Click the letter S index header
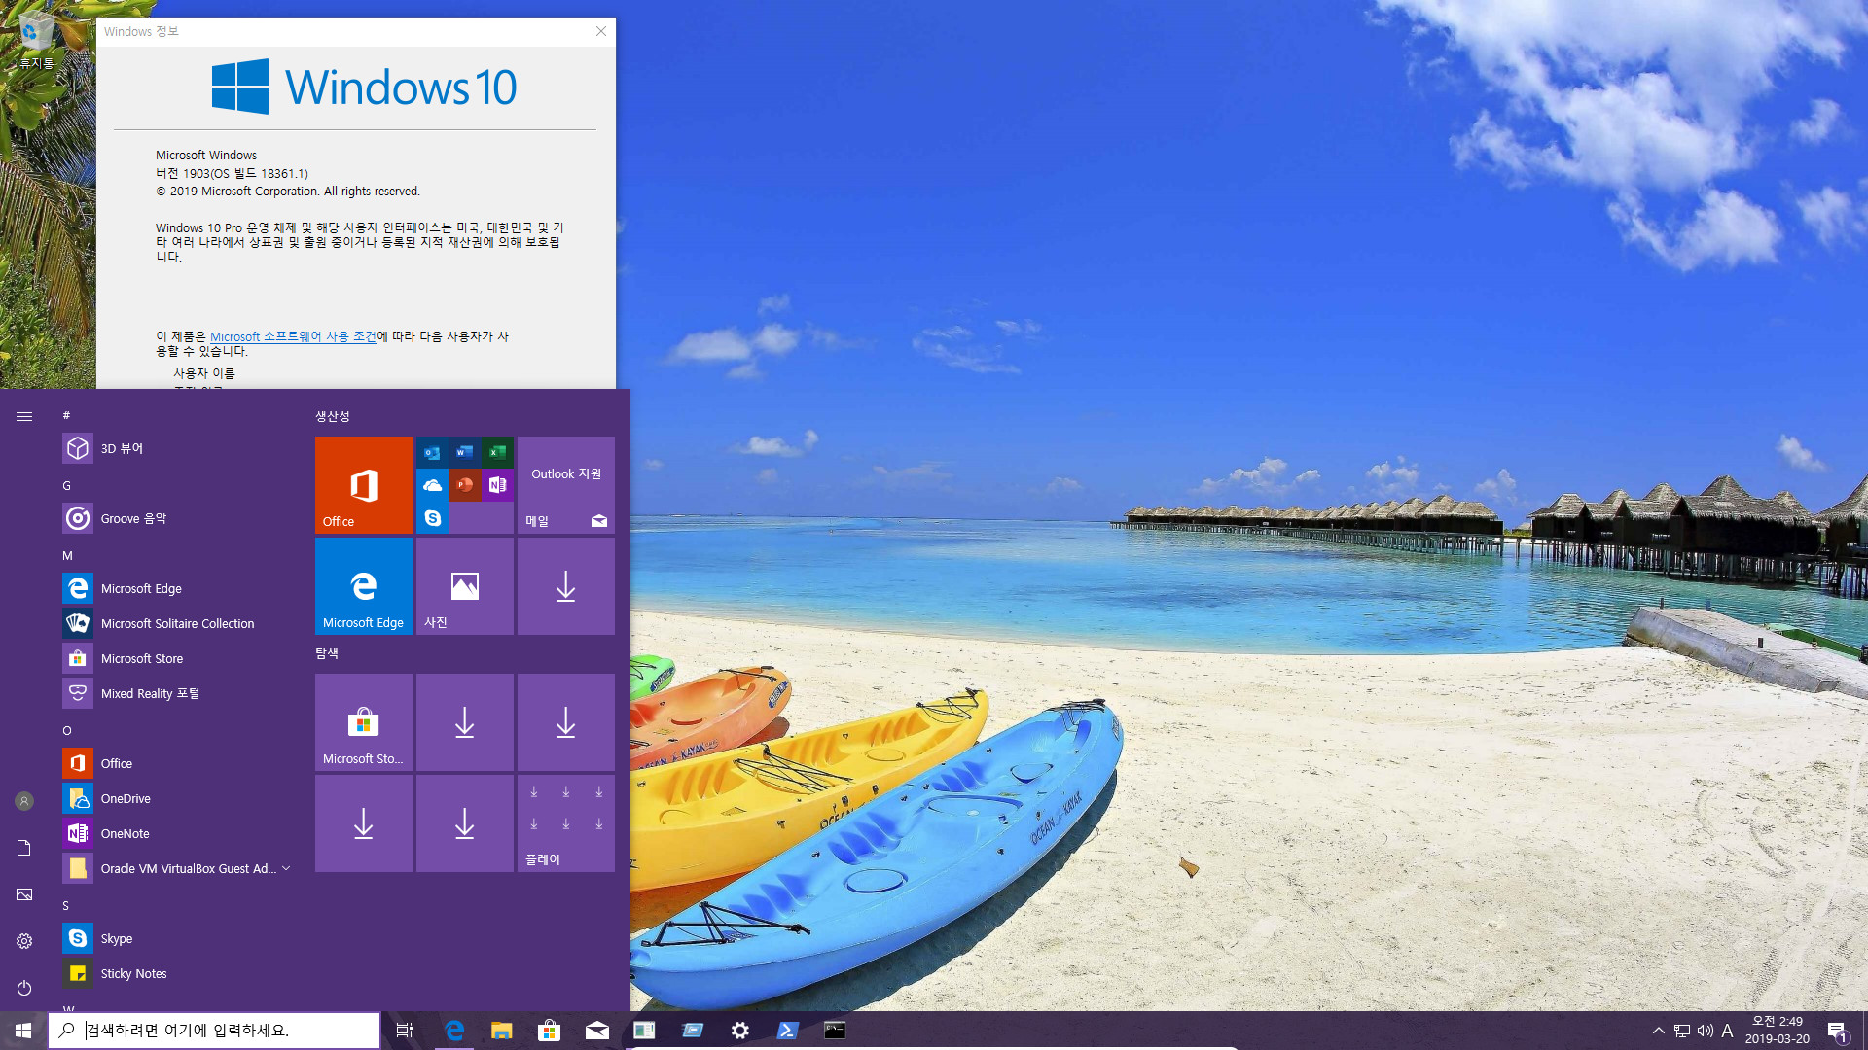Viewport: 1868px width, 1050px height. point(66,905)
